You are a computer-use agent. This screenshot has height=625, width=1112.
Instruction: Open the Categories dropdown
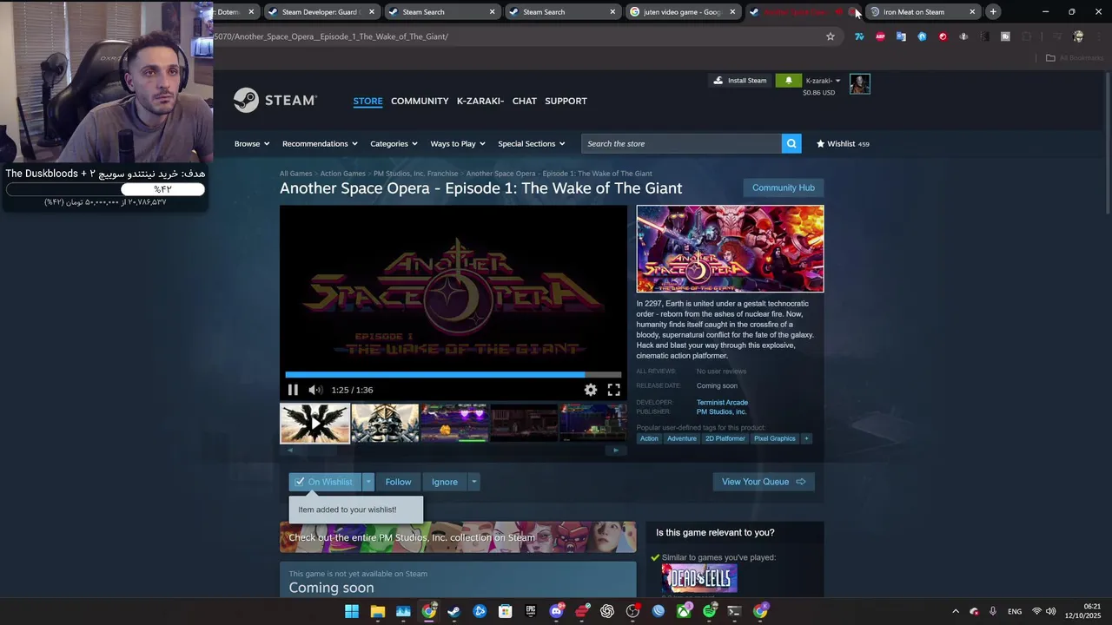(x=394, y=143)
